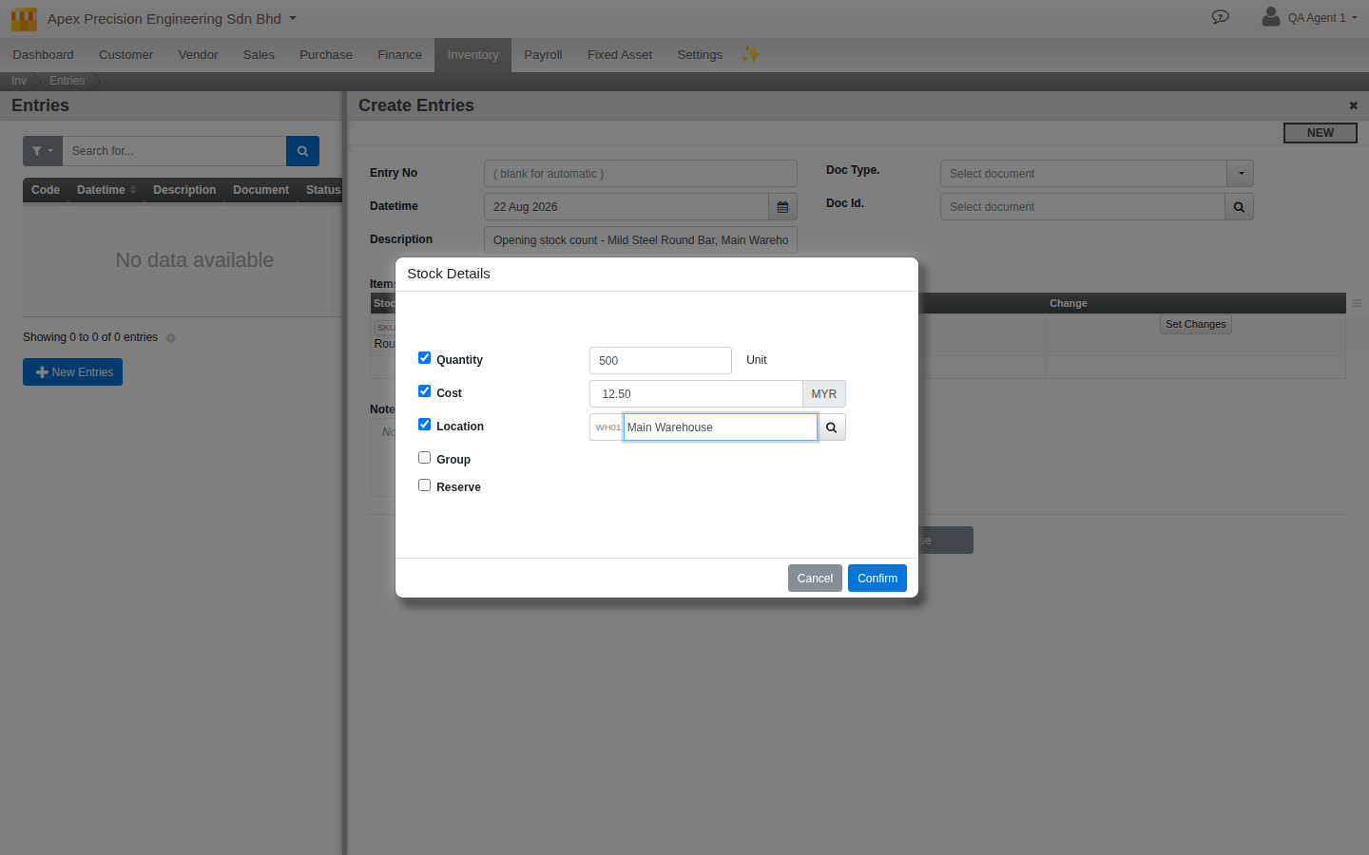Click the Cost field showing 12.50
This screenshot has height=855, width=1369.
coord(696,394)
